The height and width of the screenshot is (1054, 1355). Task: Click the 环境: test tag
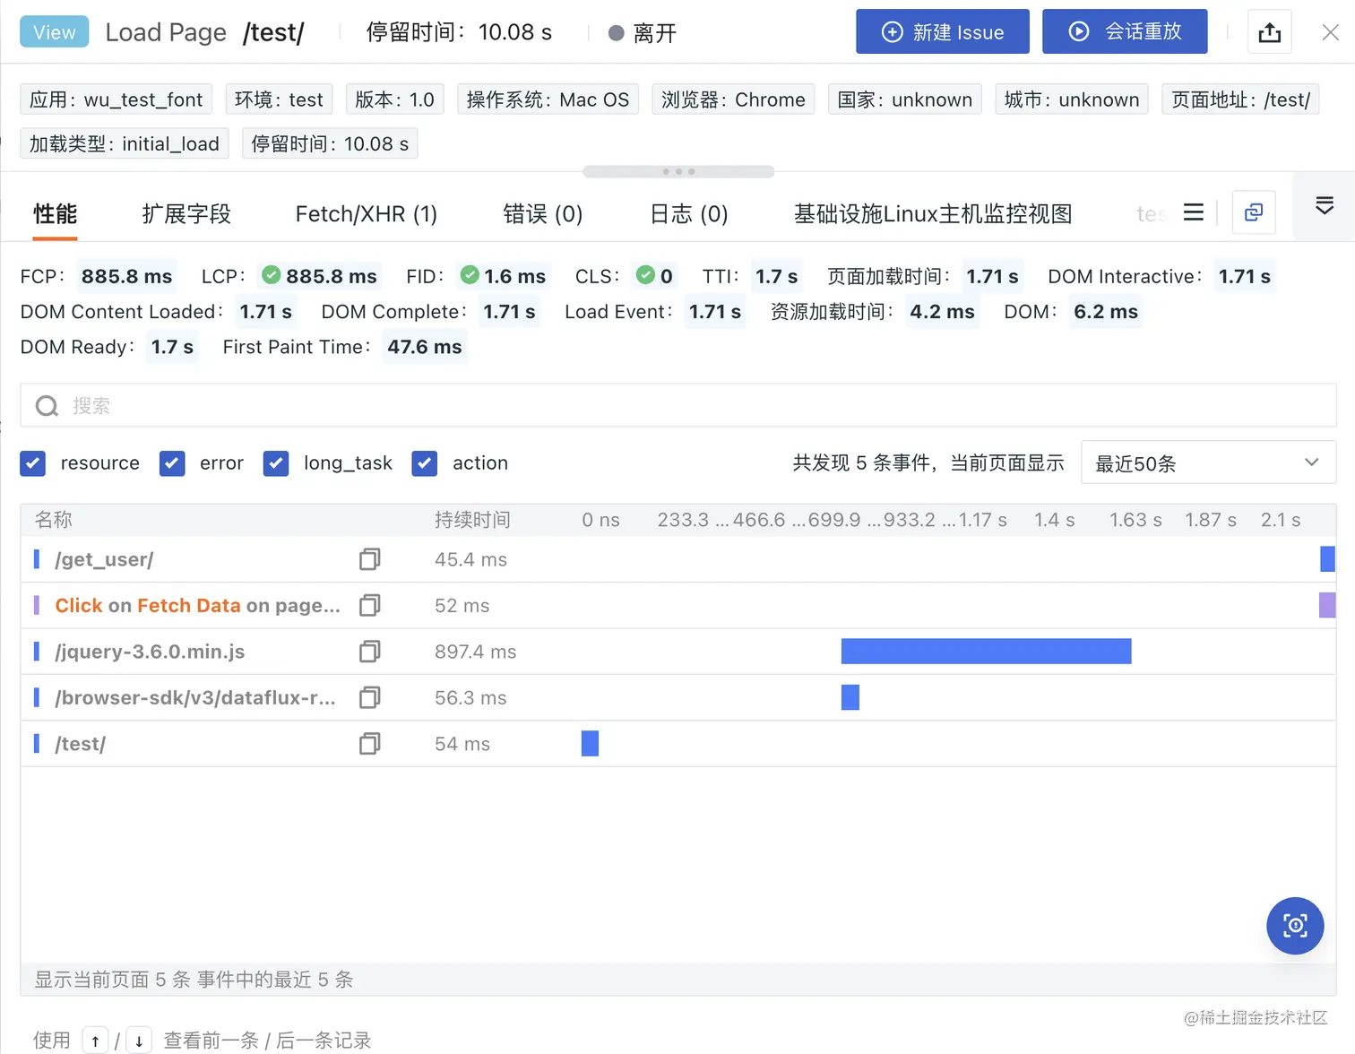click(279, 99)
